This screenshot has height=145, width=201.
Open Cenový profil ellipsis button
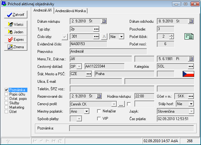[121, 104]
